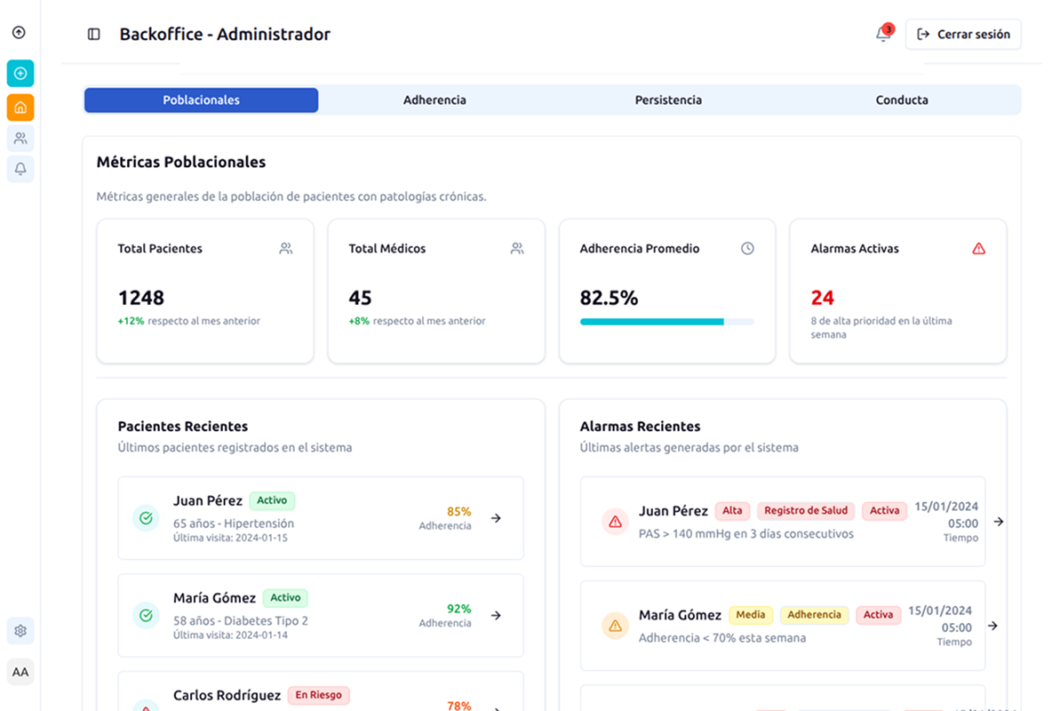Click the Total Pacientes card
This screenshot has width=1060, height=711.
click(205, 292)
